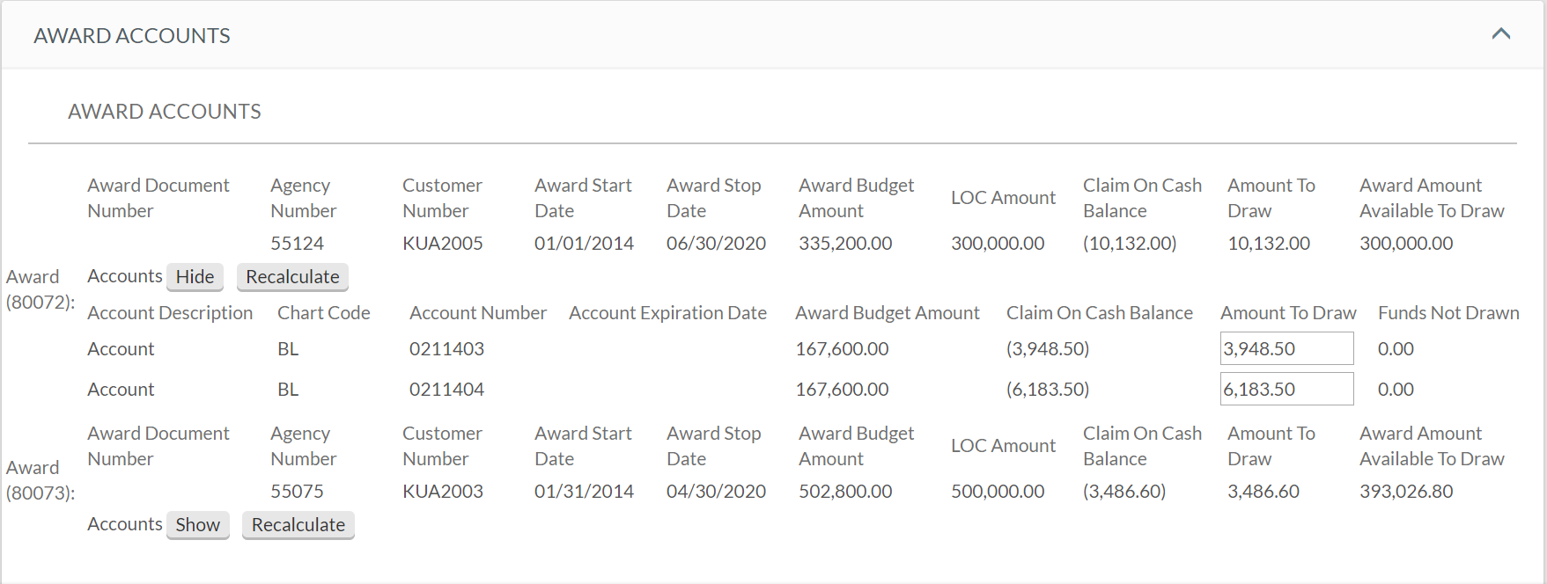Click the Account Expiration Date column header
Viewport: 1547px width, 584px height.
[667, 313]
